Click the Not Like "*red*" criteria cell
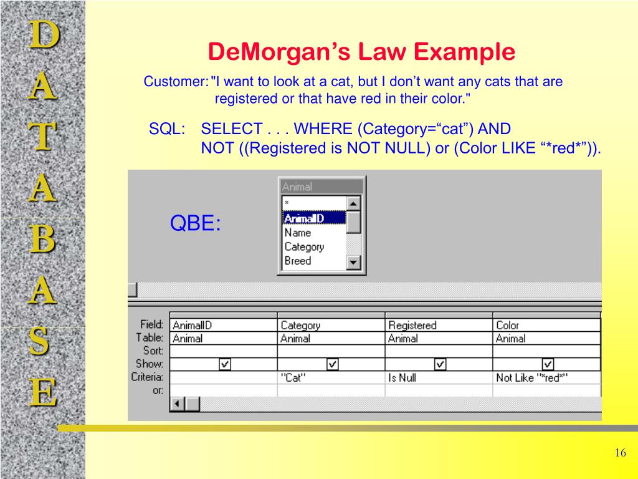 pyautogui.click(x=546, y=377)
